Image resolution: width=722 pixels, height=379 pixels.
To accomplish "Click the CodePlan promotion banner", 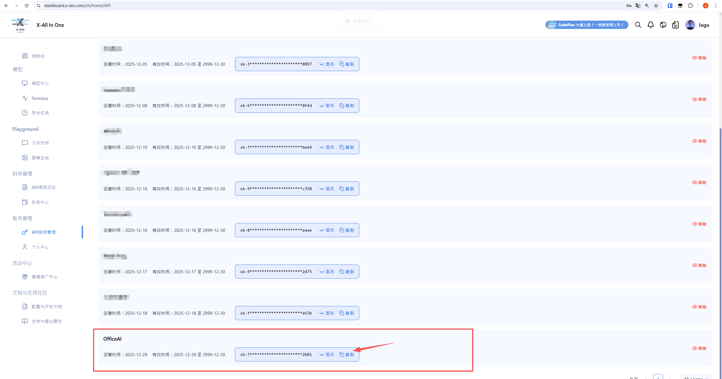I will (x=587, y=25).
